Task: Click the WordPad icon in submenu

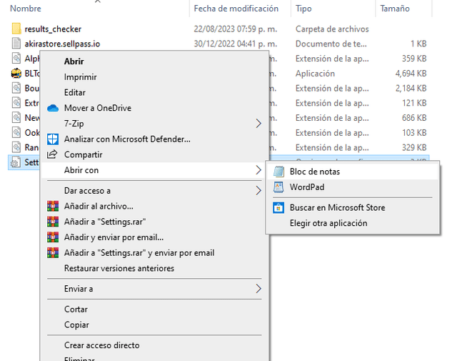Action: coord(278,187)
